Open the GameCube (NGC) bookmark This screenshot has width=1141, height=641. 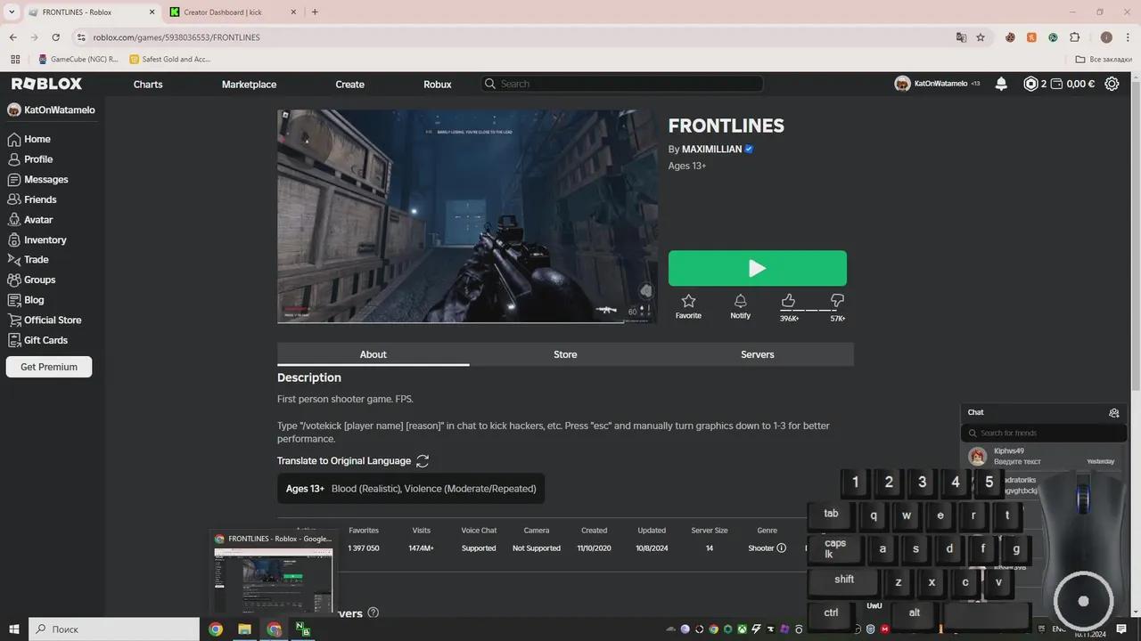(x=78, y=59)
